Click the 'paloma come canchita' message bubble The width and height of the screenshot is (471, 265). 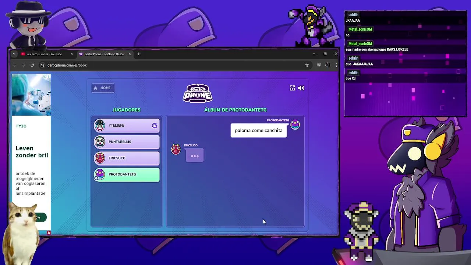[259, 130]
